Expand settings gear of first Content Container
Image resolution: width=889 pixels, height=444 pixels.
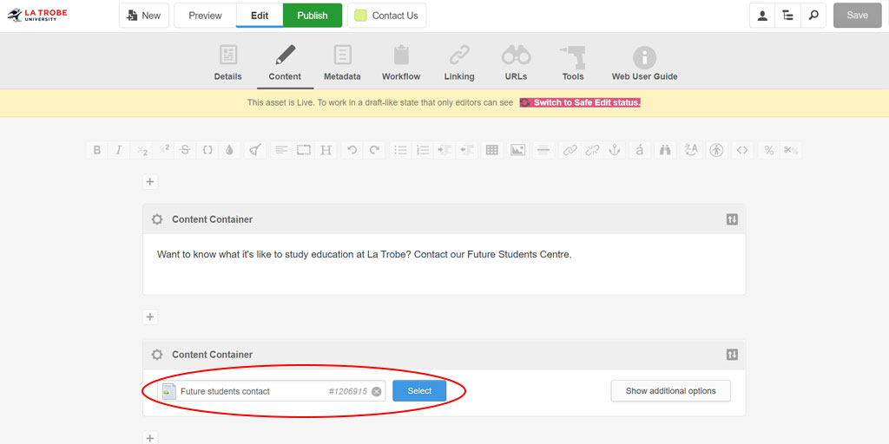[x=157, y=219]
